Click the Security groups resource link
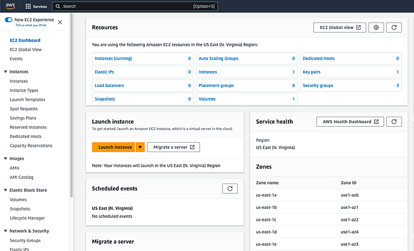The image size is (414, 251). [x=318, y=86]
